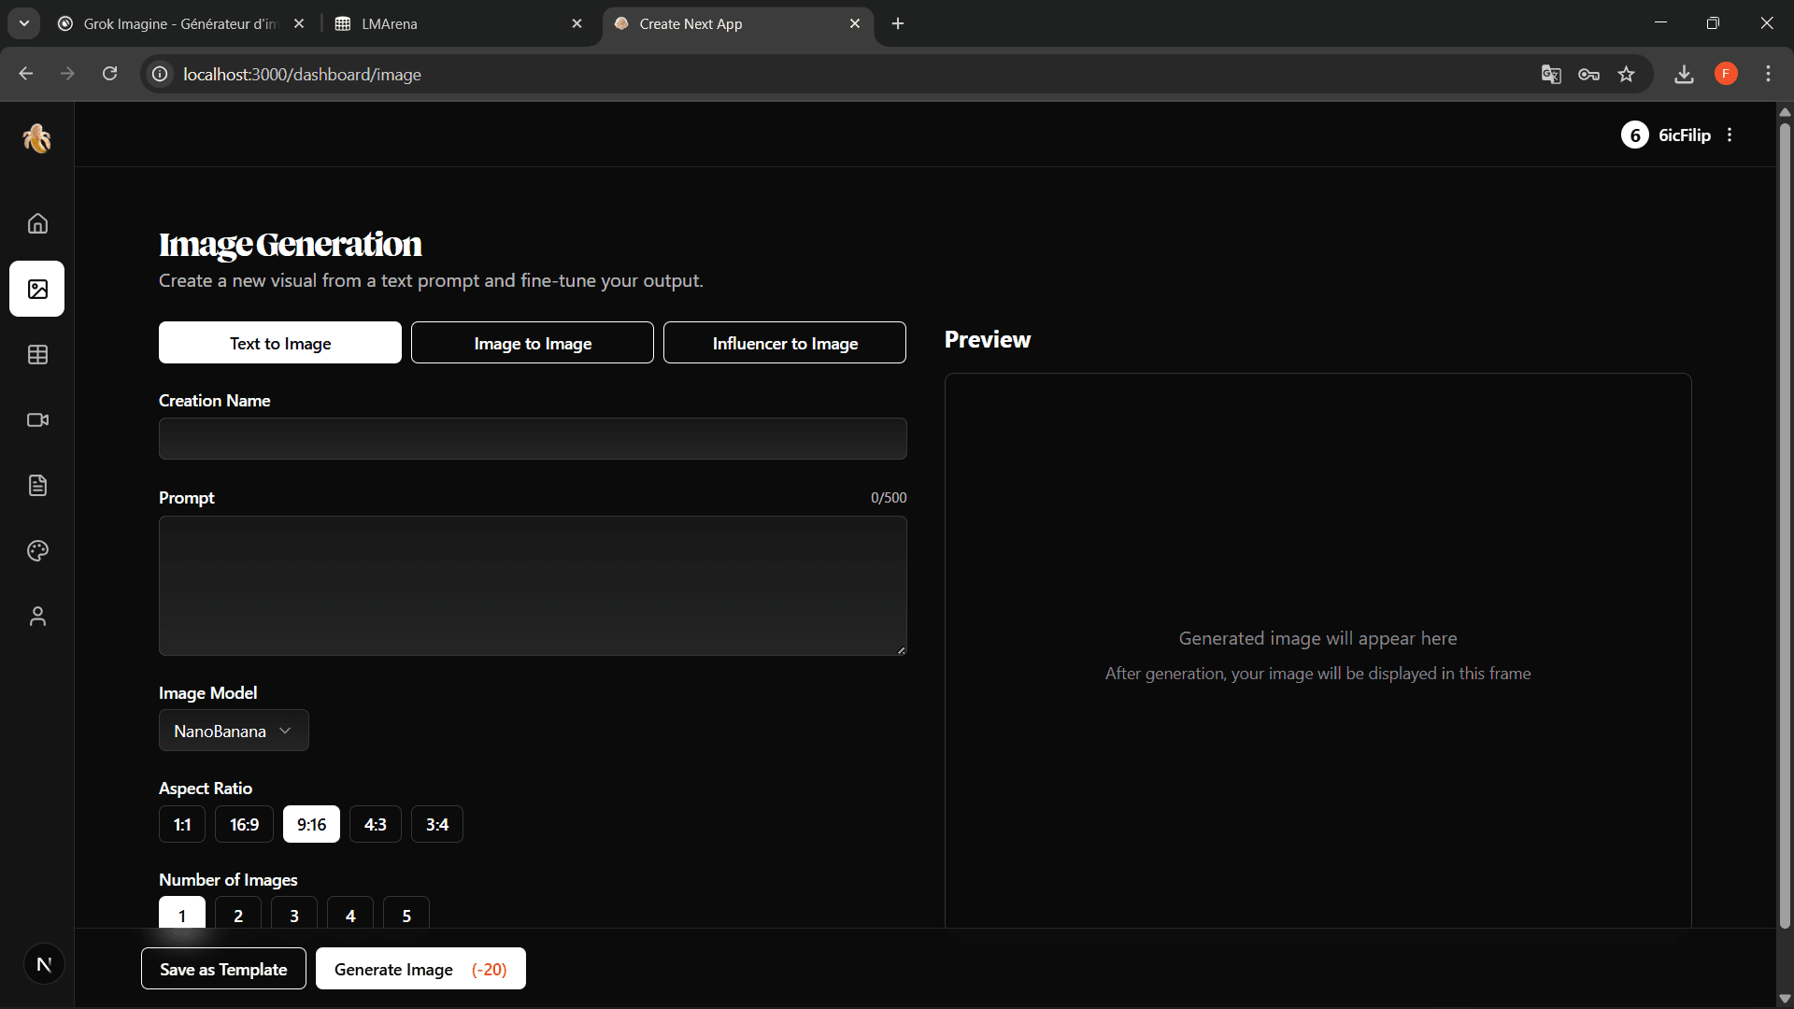Click the page vertical scrollbar

[x=1784, y=523]
